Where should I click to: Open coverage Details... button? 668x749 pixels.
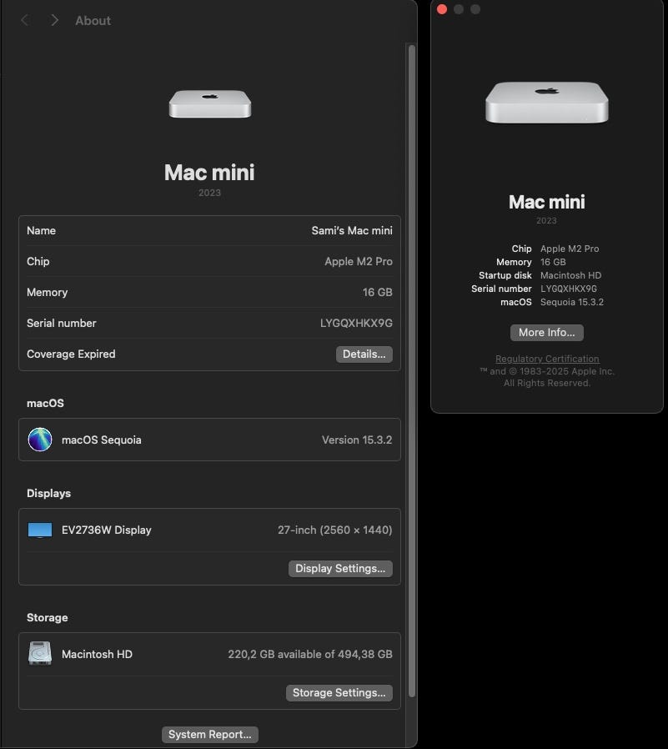click(364, 354)
